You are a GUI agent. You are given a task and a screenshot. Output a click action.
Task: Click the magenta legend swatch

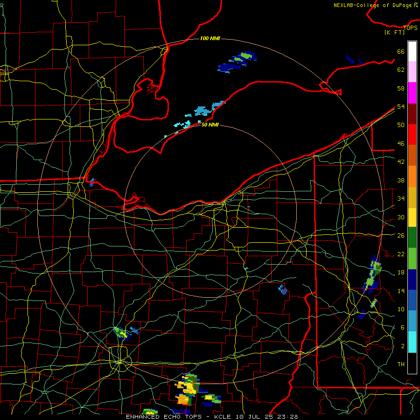412,93
